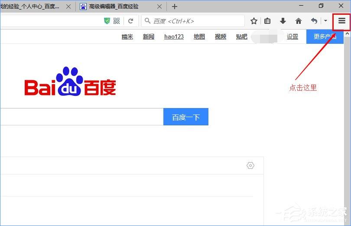
Task: Open the 糯米 link
Action: tap(127, 36)
